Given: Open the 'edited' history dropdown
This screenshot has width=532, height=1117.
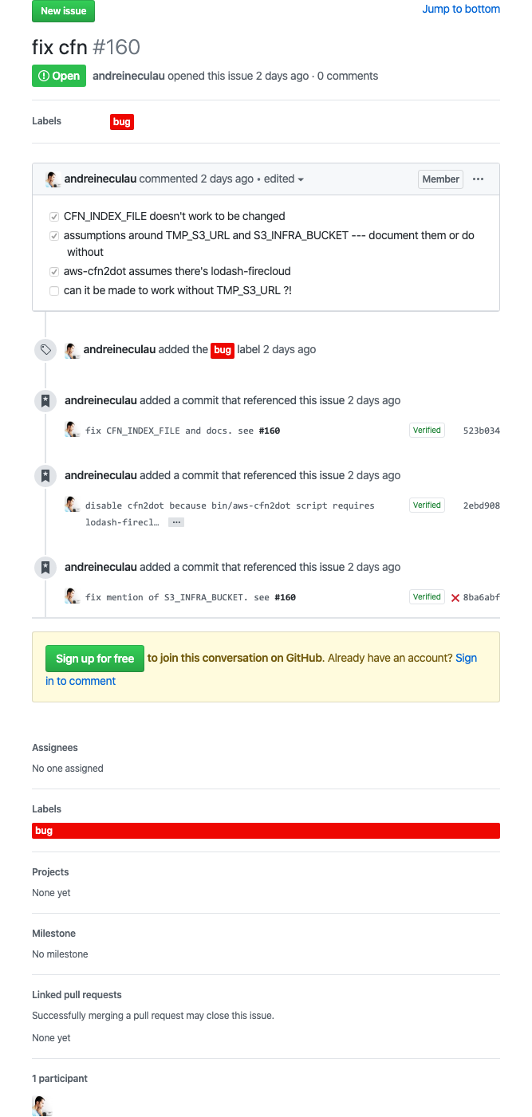Looking at the screenshot, I should (284, 179).
